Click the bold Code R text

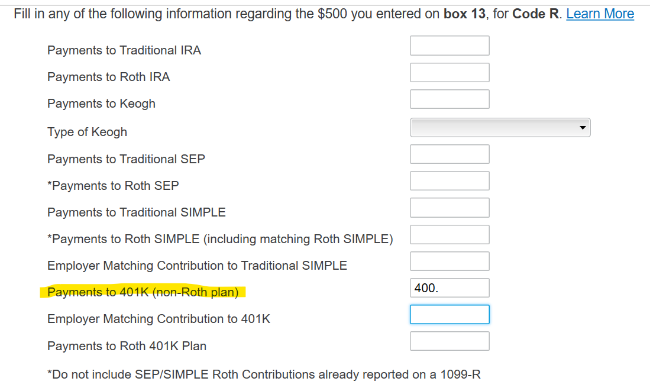click(x=535, y=14)
